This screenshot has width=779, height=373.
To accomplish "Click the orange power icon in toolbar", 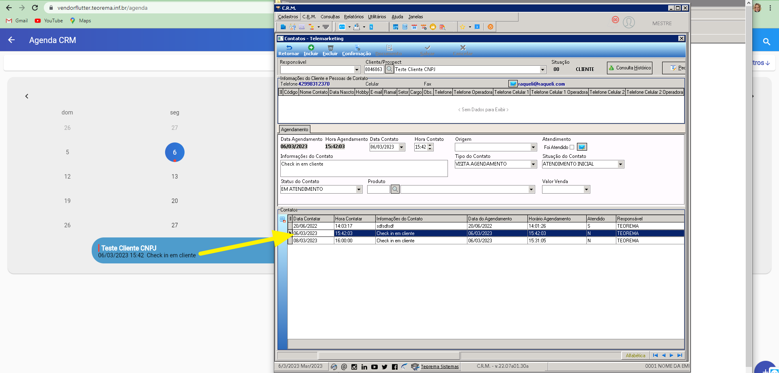I will [491, 27].
